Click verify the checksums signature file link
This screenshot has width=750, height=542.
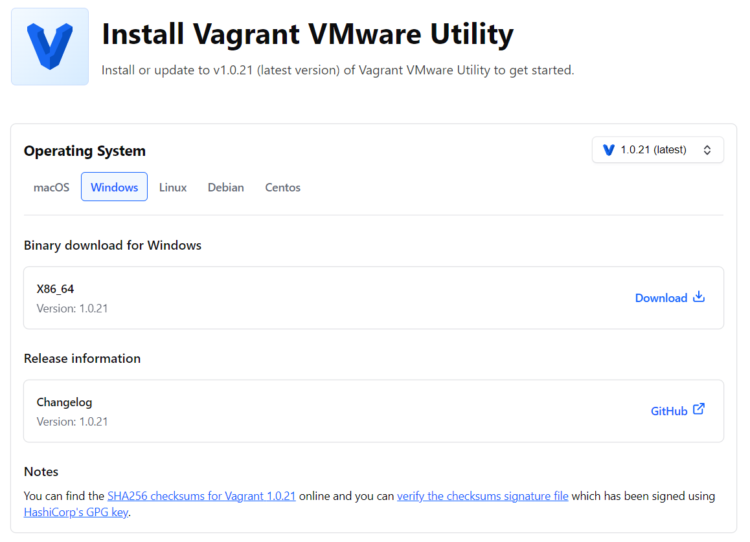tap(483, 496)
